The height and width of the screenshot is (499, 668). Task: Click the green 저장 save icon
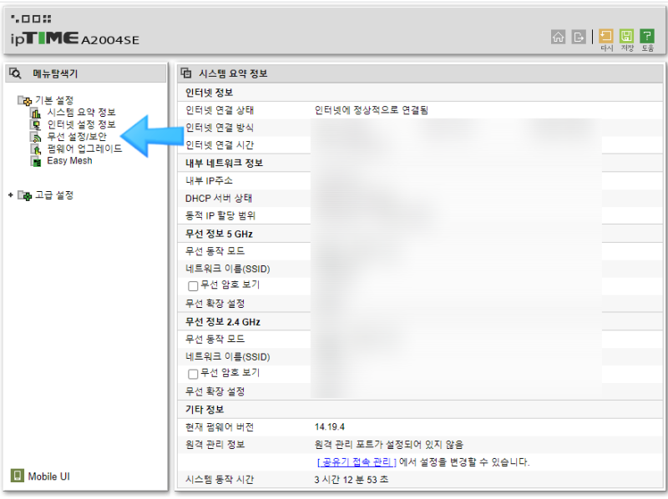pyautogui.click(x=626, y=37)
